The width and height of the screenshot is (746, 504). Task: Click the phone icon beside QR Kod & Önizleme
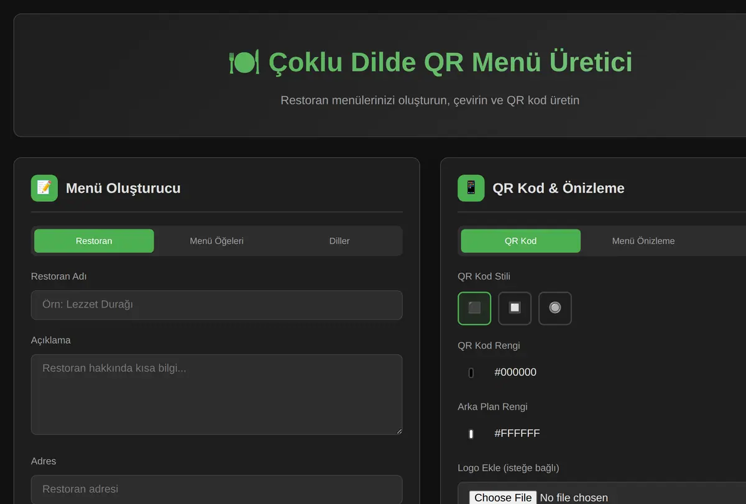click(471, 188)
